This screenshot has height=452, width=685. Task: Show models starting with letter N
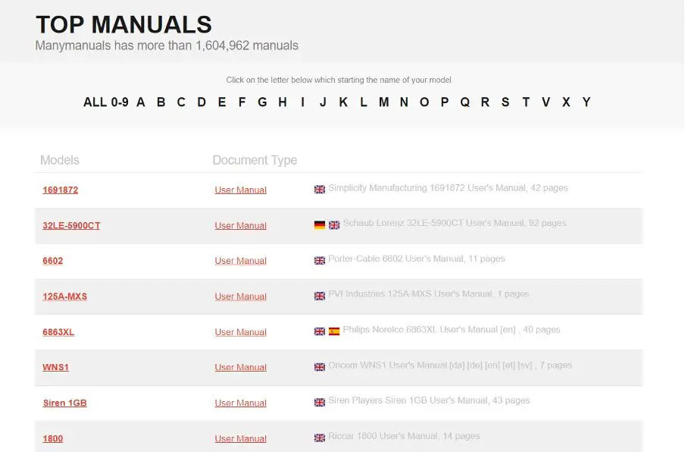point(404,102)
